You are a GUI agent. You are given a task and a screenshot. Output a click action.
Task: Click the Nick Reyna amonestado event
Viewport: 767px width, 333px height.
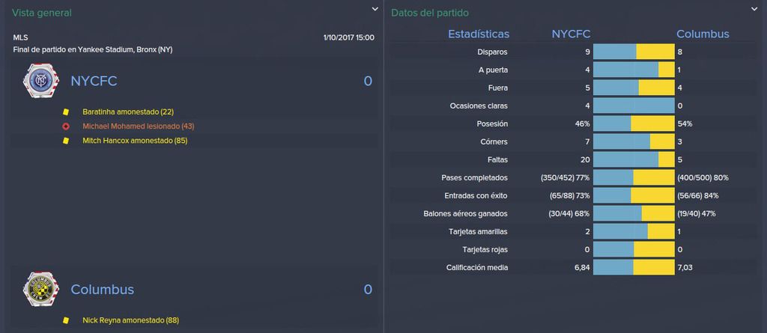click(x=130, y=321)
